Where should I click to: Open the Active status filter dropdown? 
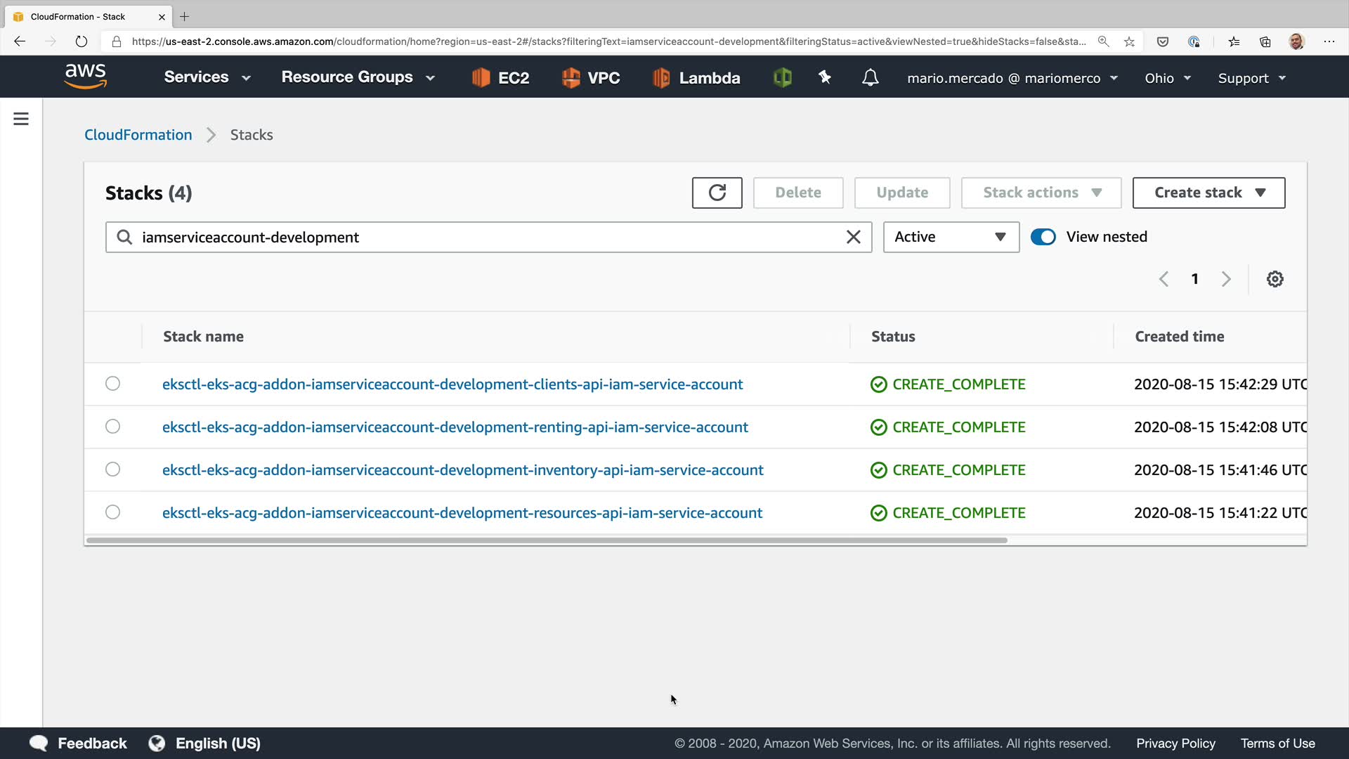951,237
